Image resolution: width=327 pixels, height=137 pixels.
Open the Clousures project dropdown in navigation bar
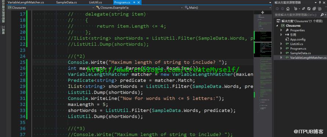pos(51,7)
